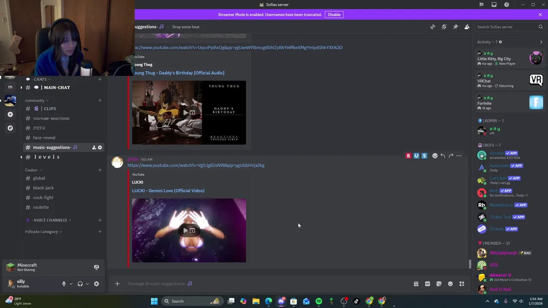This screenshot has height=308, width=548.
Task: Edit music-suggestions channel settings gear
Action: click(100, 148)
